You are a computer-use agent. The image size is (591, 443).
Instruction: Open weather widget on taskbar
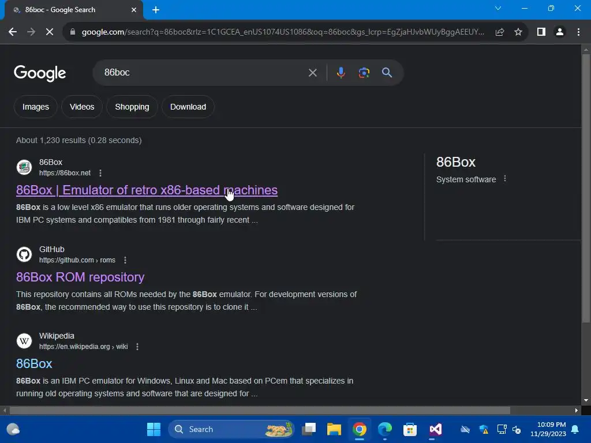[13, 429]
